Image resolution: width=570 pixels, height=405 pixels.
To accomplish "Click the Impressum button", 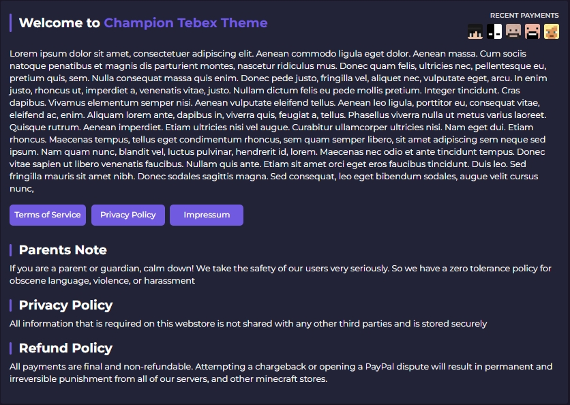I will [x=207, y=215].
